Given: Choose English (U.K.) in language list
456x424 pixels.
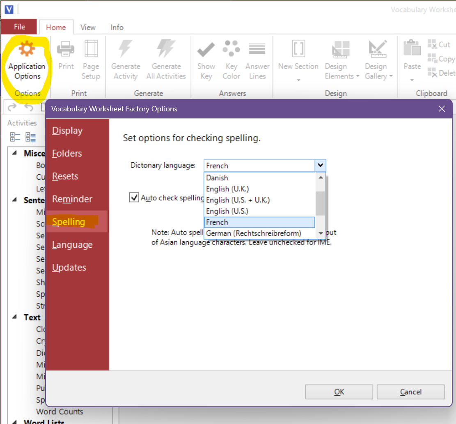Looking at the screenshot, I should 259,189.
